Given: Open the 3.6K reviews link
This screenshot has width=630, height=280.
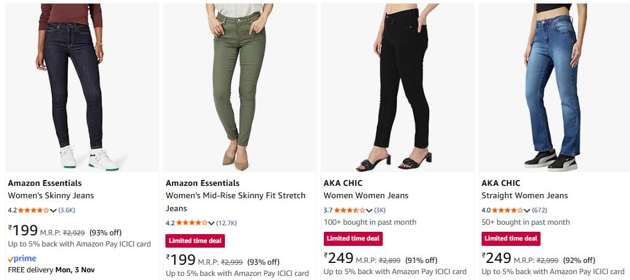Looking at the screenshot, I should tap(67, 210).
